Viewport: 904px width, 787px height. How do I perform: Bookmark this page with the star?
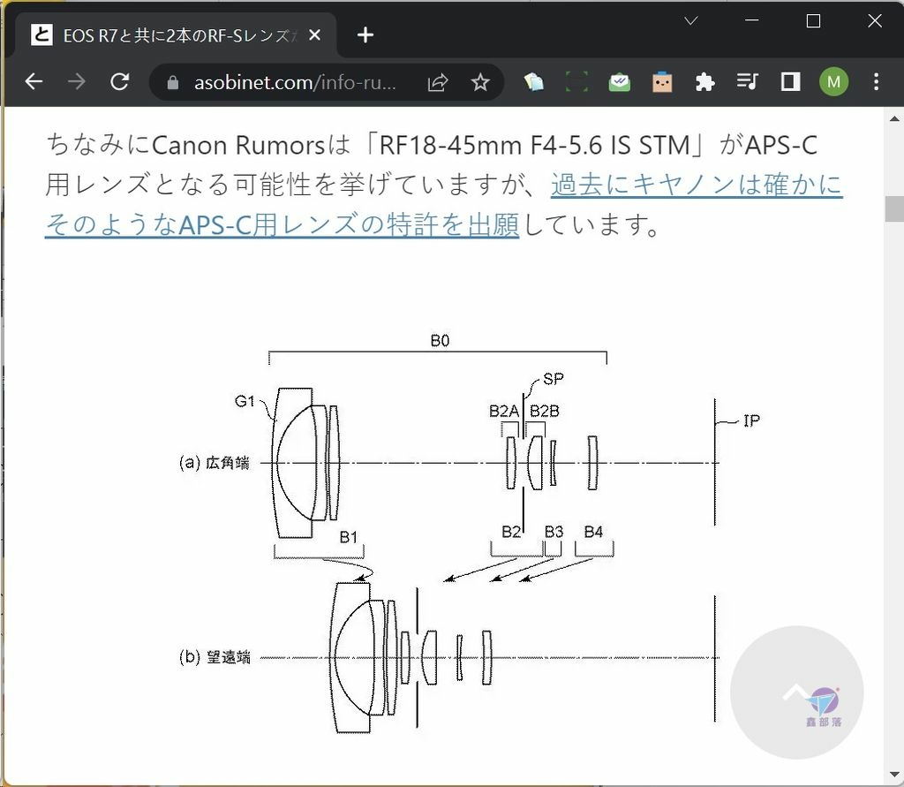tap(480, 82)
